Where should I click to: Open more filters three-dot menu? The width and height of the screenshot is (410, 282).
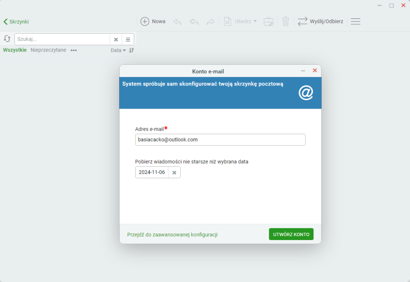pos(74,50)
